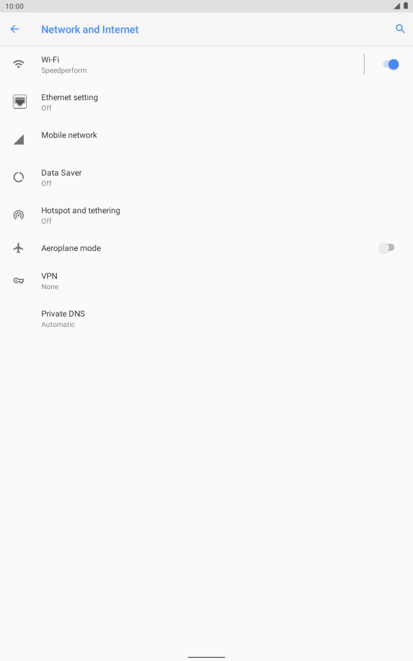Select the VPN None entry
413x661 pixels.
point(206,281)
